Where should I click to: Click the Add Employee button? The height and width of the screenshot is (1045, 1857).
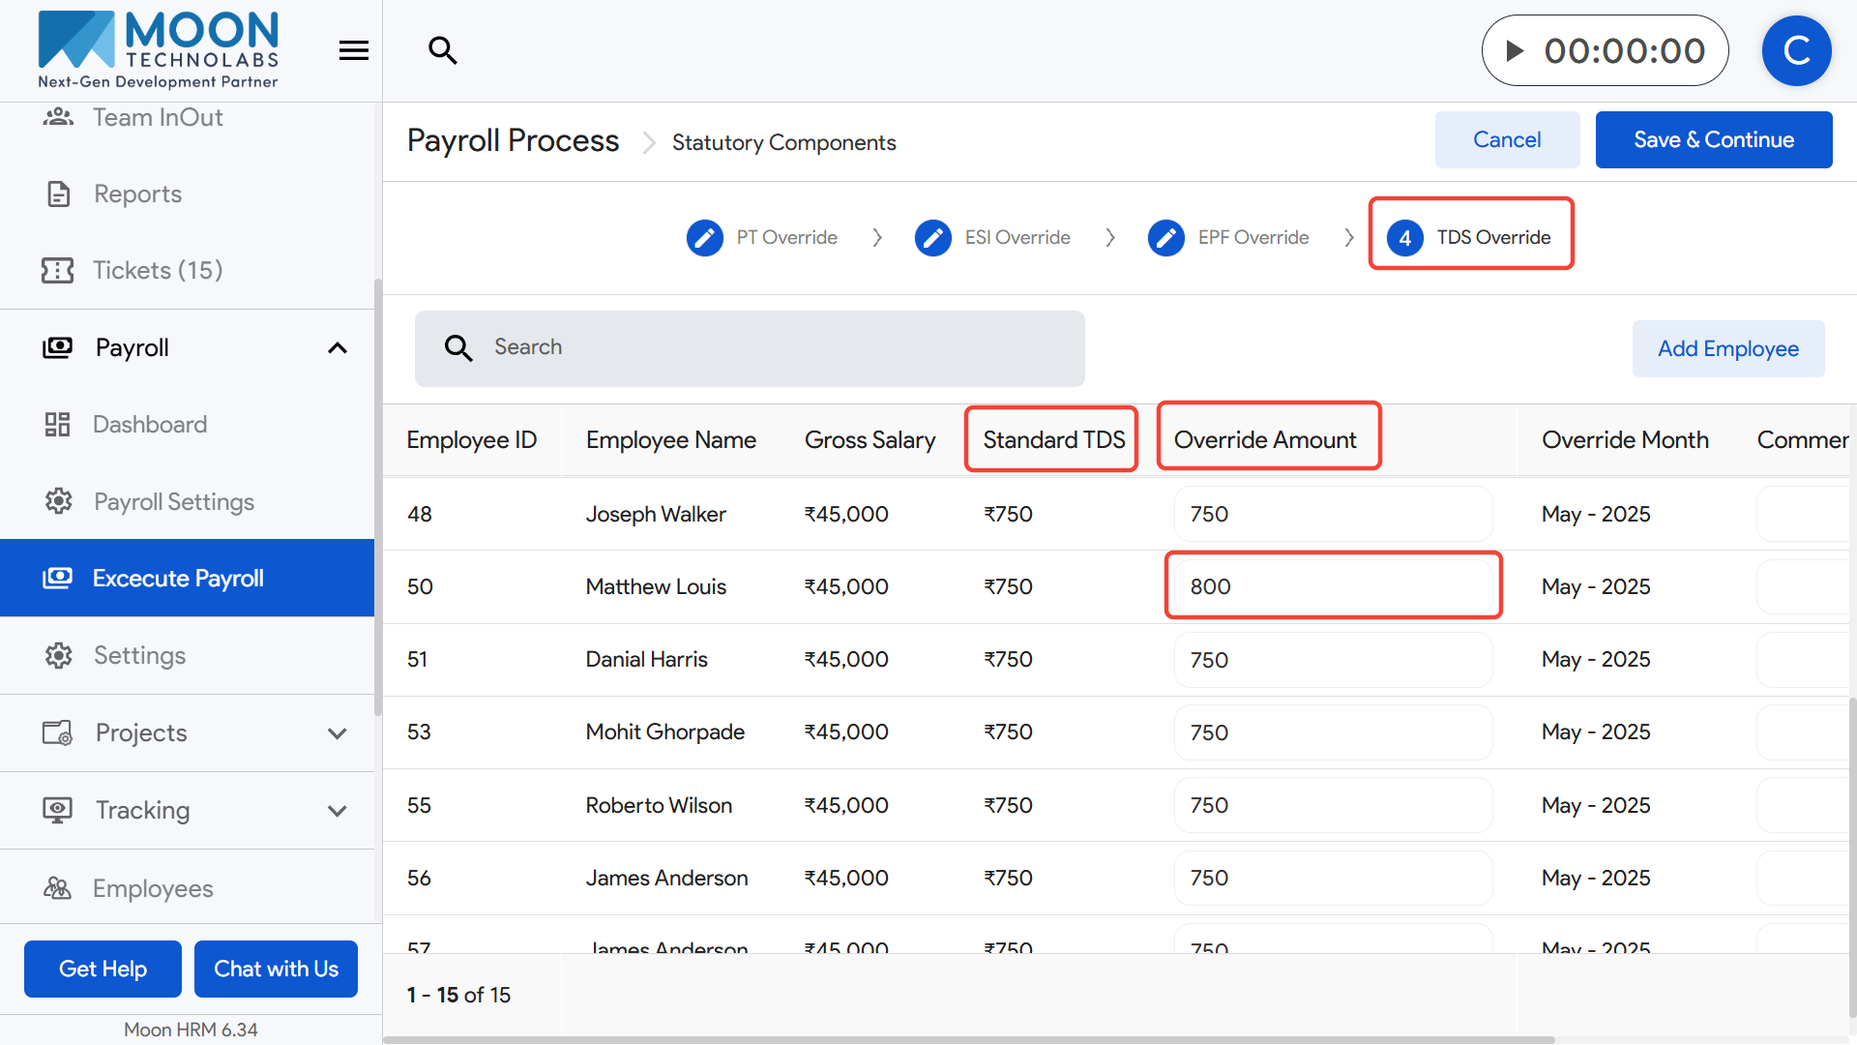coord(1727,348)
